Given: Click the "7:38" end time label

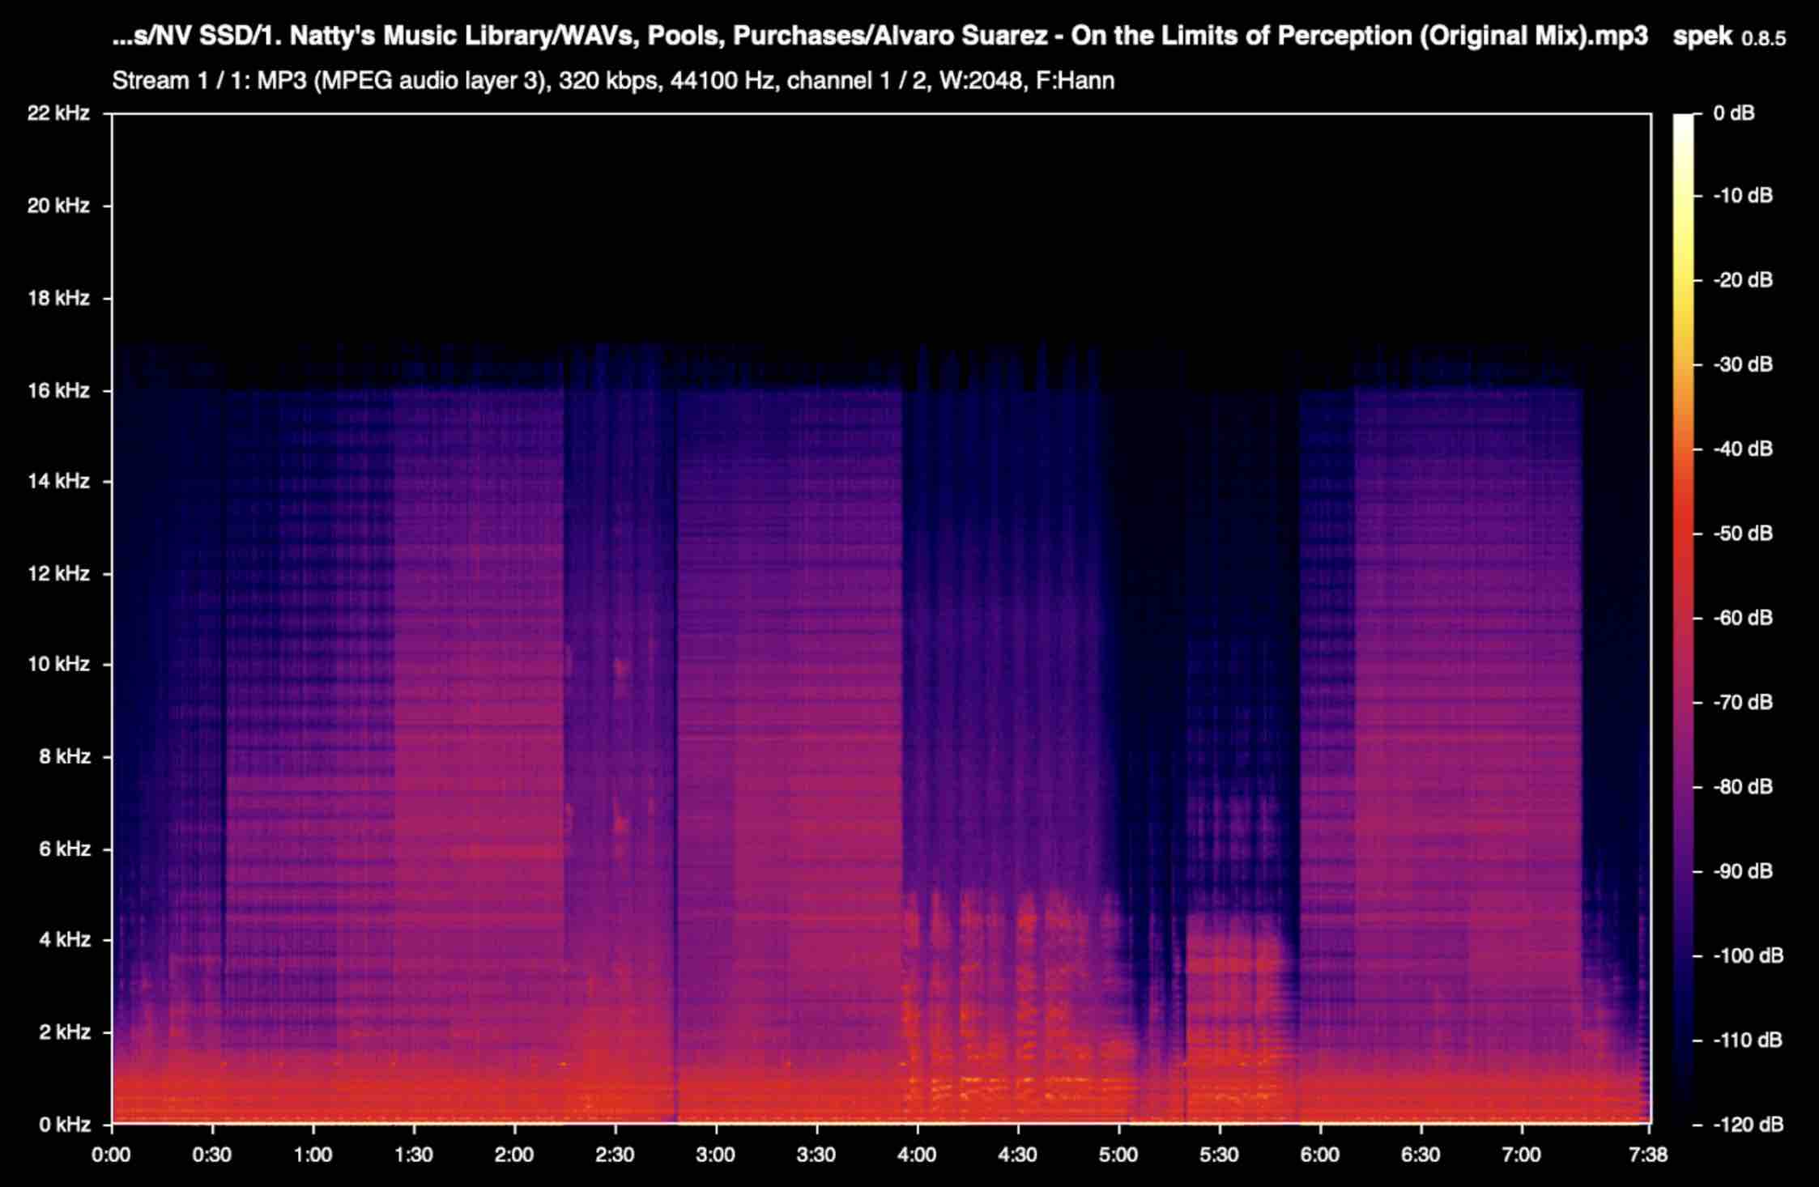Looking at the screenshot, I should pyautogui.click(x=1647, y=1155).
